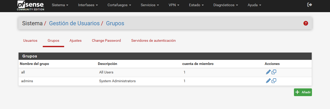330x109 pixels.
Task: Expand the Sistema dropdown menu
Action: coord(60,5)
